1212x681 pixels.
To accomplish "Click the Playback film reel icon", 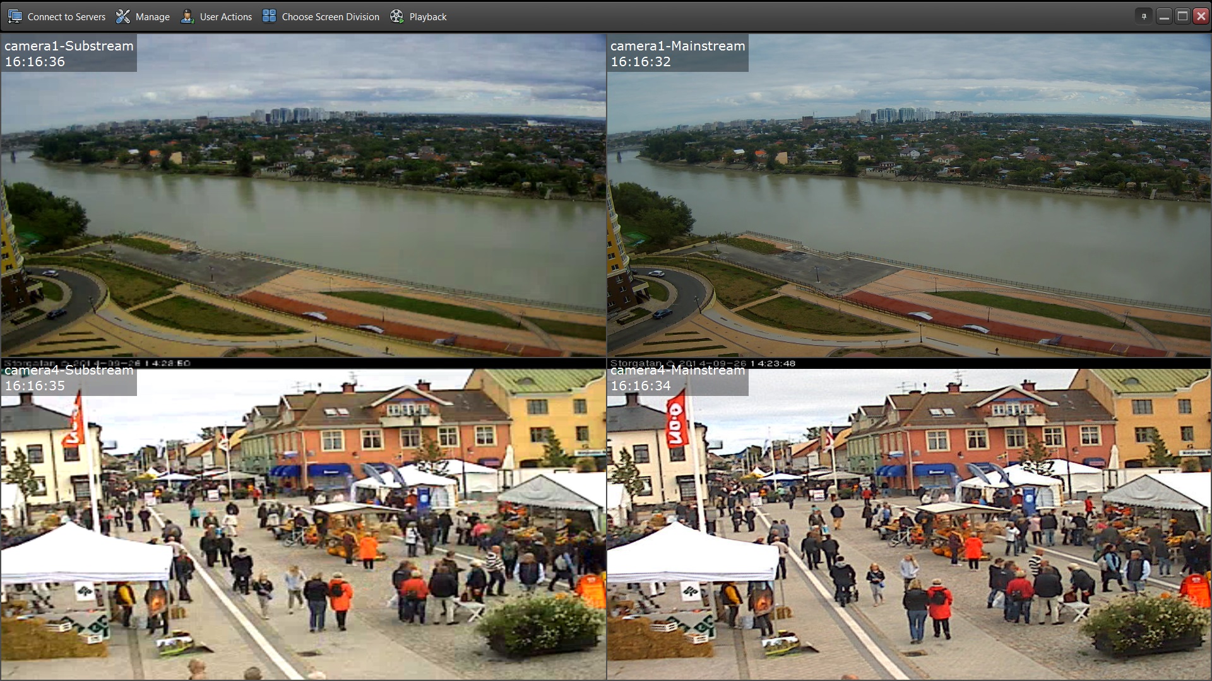I will pyautogui.click(x=397, y=16).
